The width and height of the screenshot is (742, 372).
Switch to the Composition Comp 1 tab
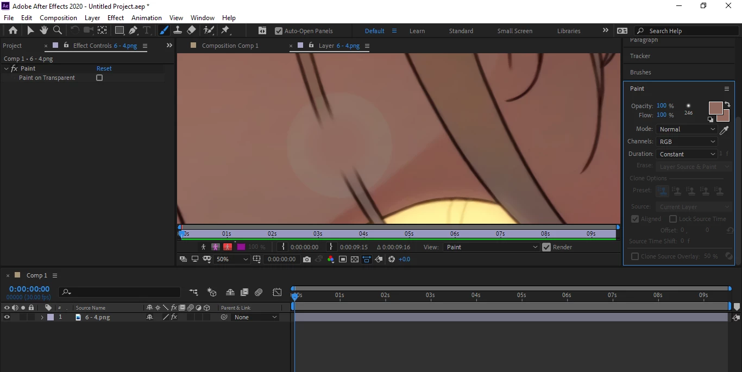(230, 46)
